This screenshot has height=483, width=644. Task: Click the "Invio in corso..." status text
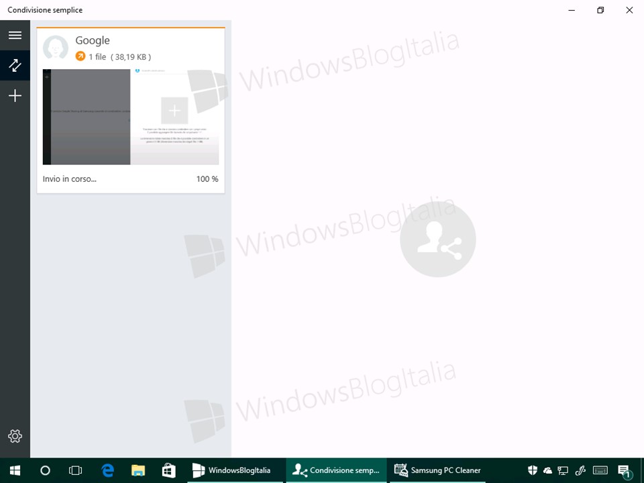click(69, 179)
